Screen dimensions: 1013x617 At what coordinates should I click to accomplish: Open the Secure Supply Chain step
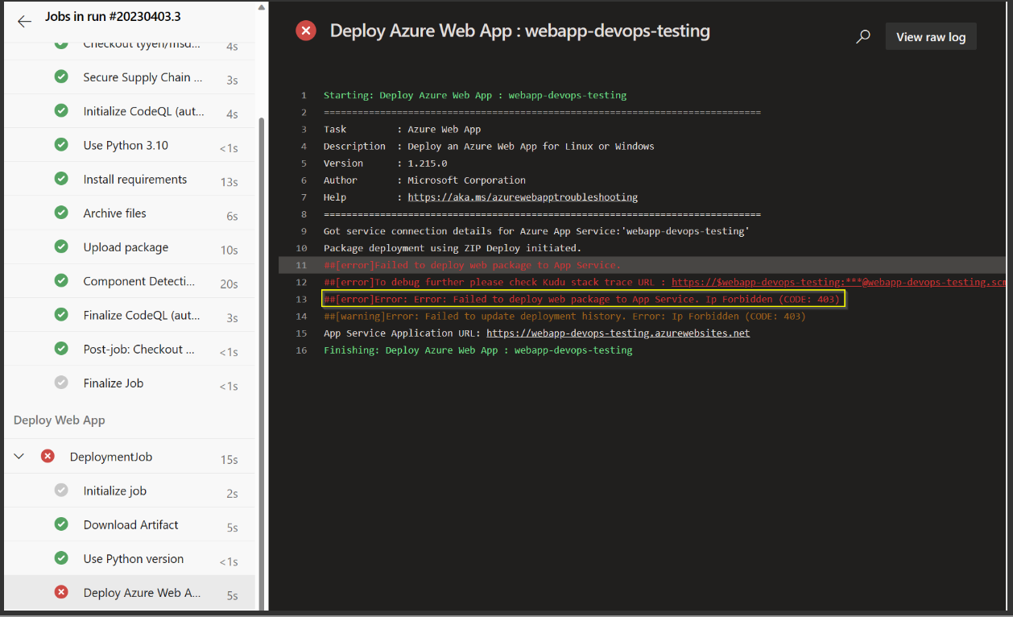click(130, 77)
